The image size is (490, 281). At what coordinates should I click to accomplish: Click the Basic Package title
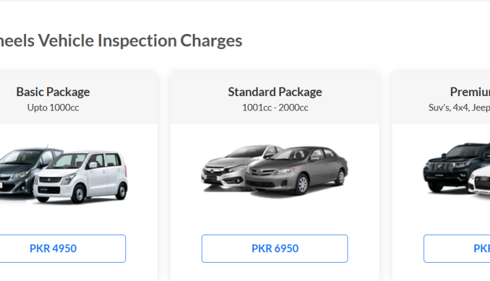click(x=53, y=92)
